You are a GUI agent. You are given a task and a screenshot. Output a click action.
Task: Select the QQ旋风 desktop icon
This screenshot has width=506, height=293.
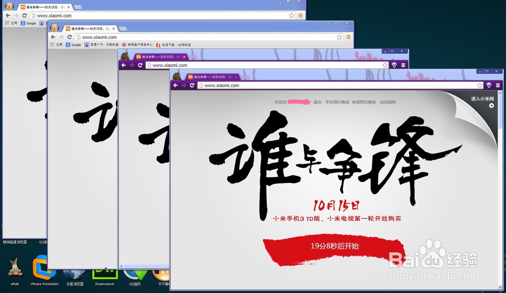[x=135, y=277]
